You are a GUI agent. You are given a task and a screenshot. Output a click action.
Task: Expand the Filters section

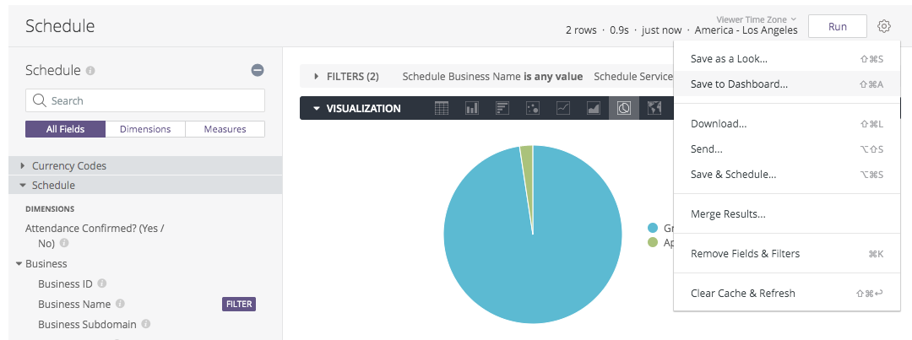(x=317, y=77)
